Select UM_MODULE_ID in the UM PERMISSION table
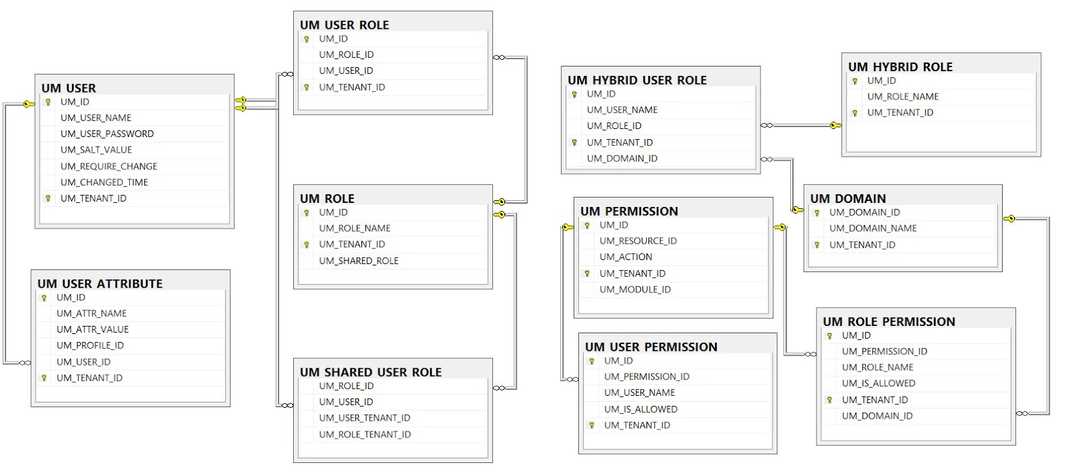Screen dimensions: 1076x467 pos(635,290)
